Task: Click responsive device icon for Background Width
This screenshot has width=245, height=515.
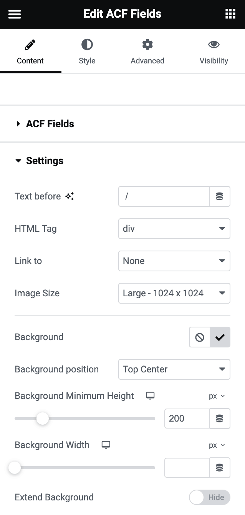Action: [106, 445]
